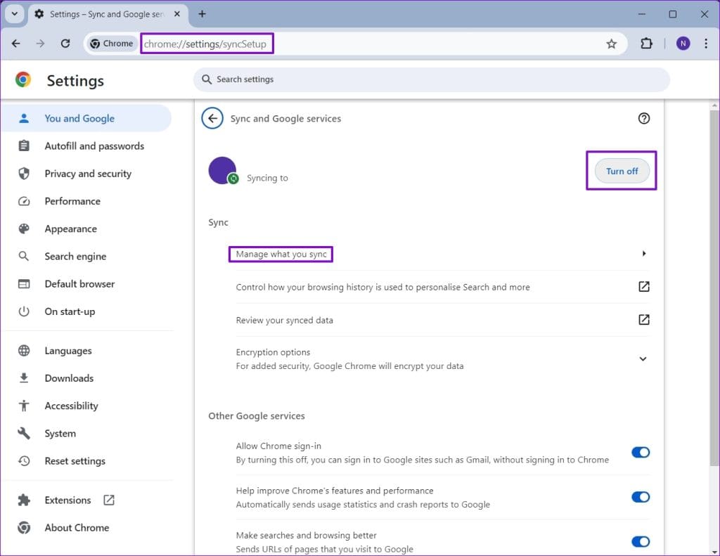The height and width of the screenshot is (556, 720).
Task: Open Manage what you sync arrow
Action: (643, 254)
